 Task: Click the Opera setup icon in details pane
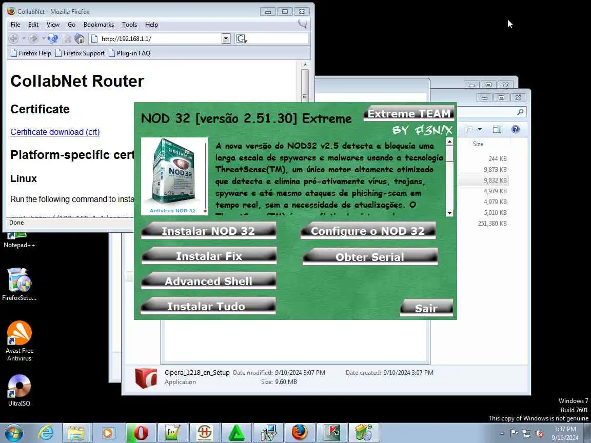tap(146, 378)
